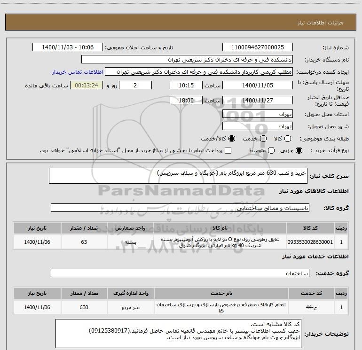The image size is (362, 350).
Task: Click the جزئیات اطلاعات نیاز header title
Action: click(321, 23)
